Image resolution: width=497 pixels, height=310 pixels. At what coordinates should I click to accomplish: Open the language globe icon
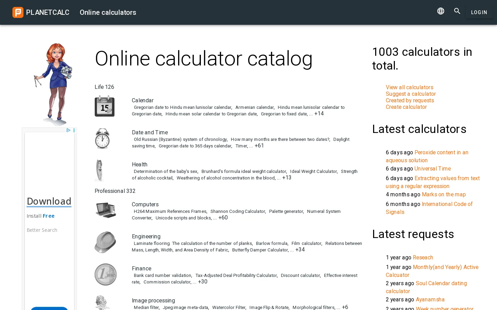441,11
